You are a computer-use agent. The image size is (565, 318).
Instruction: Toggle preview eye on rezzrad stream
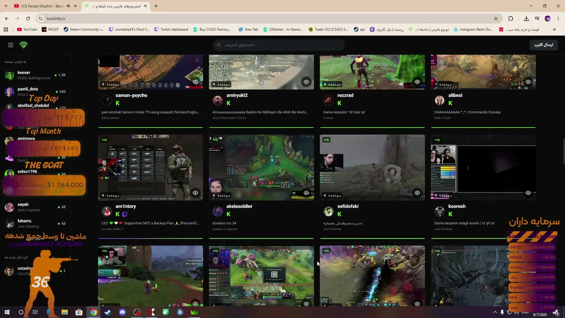[x=417, y=82]
